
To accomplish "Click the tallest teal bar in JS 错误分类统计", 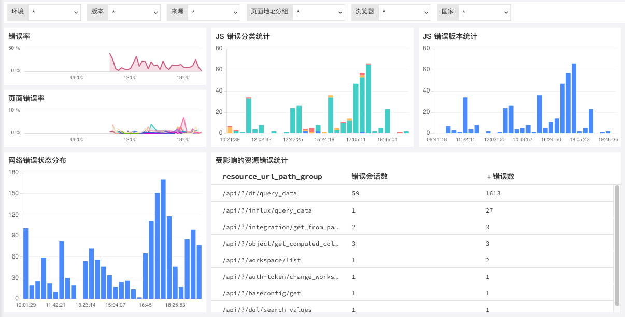I will pos(368,98).
